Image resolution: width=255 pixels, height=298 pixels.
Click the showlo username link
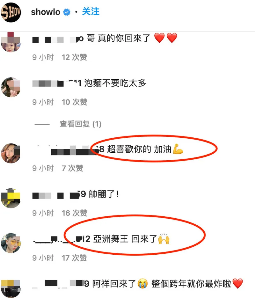(x=46, y=12)
